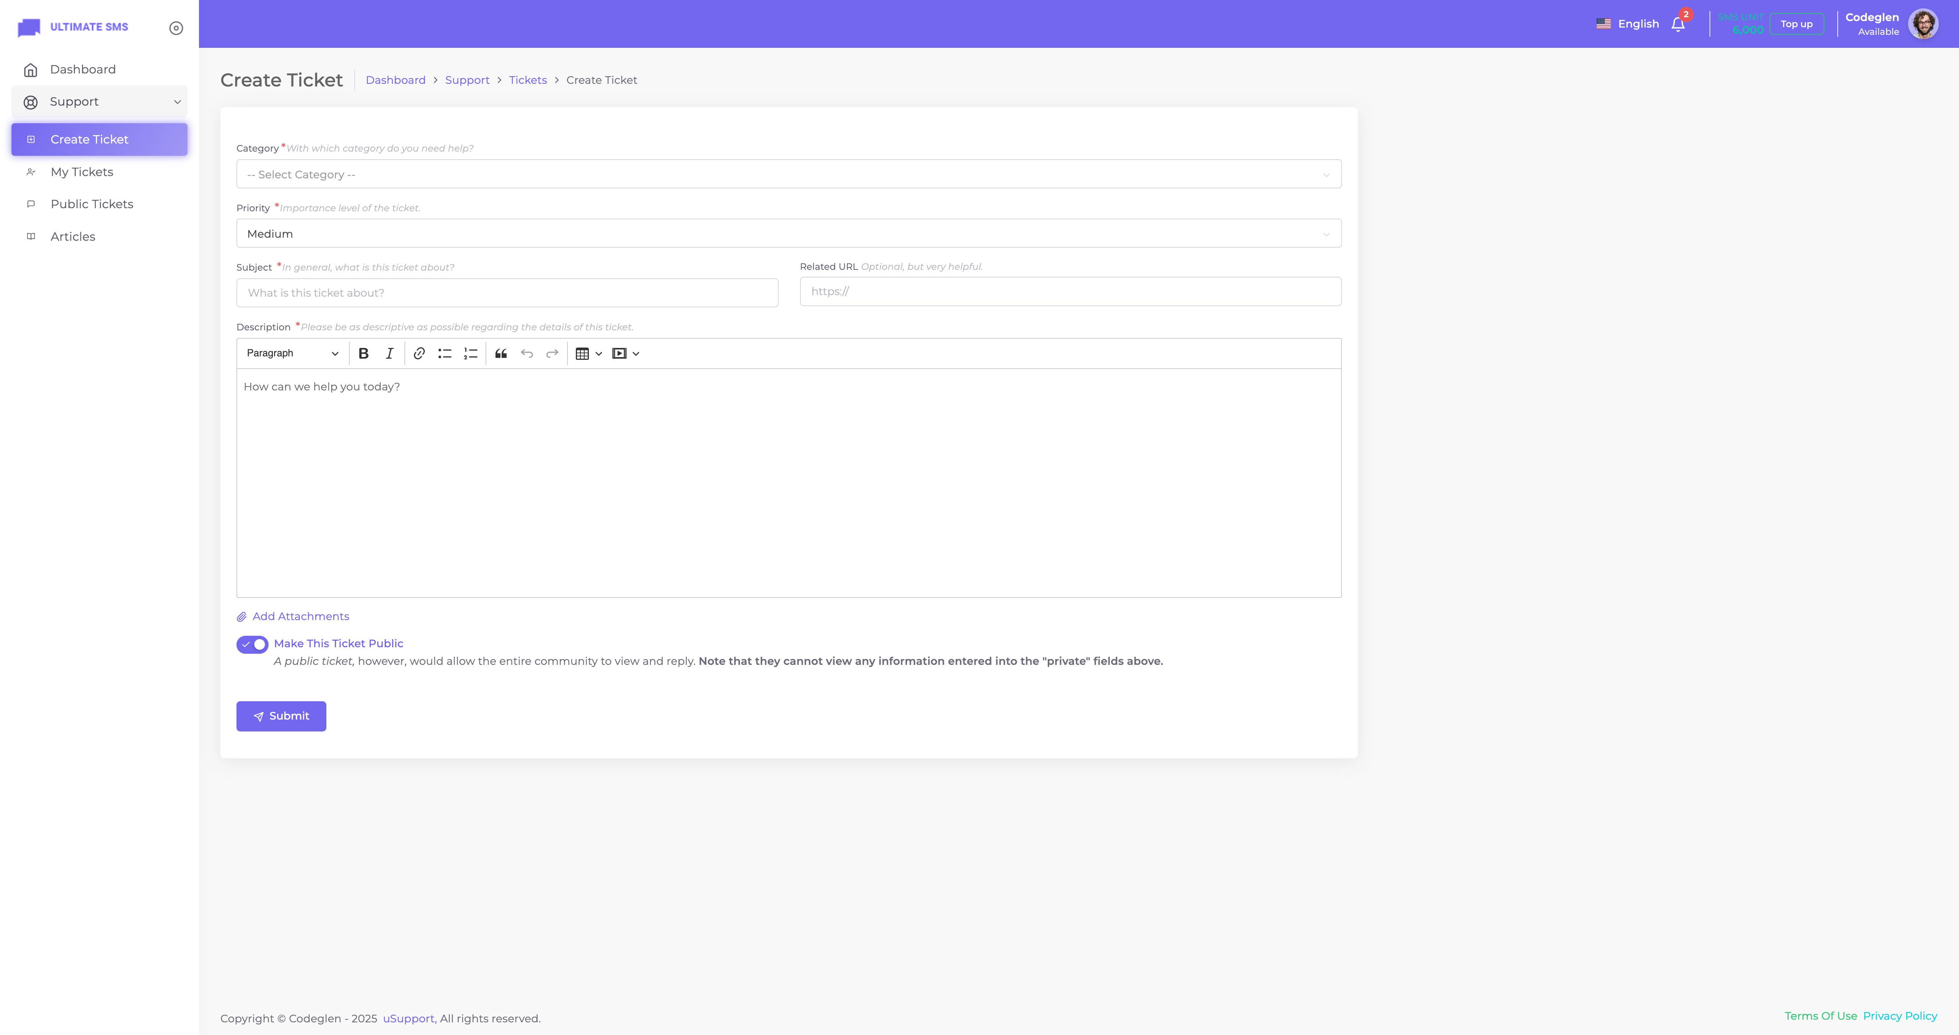Toggle bold formatting in editor
Screen dimensions: 1959x1035
[x=363, y=353]
